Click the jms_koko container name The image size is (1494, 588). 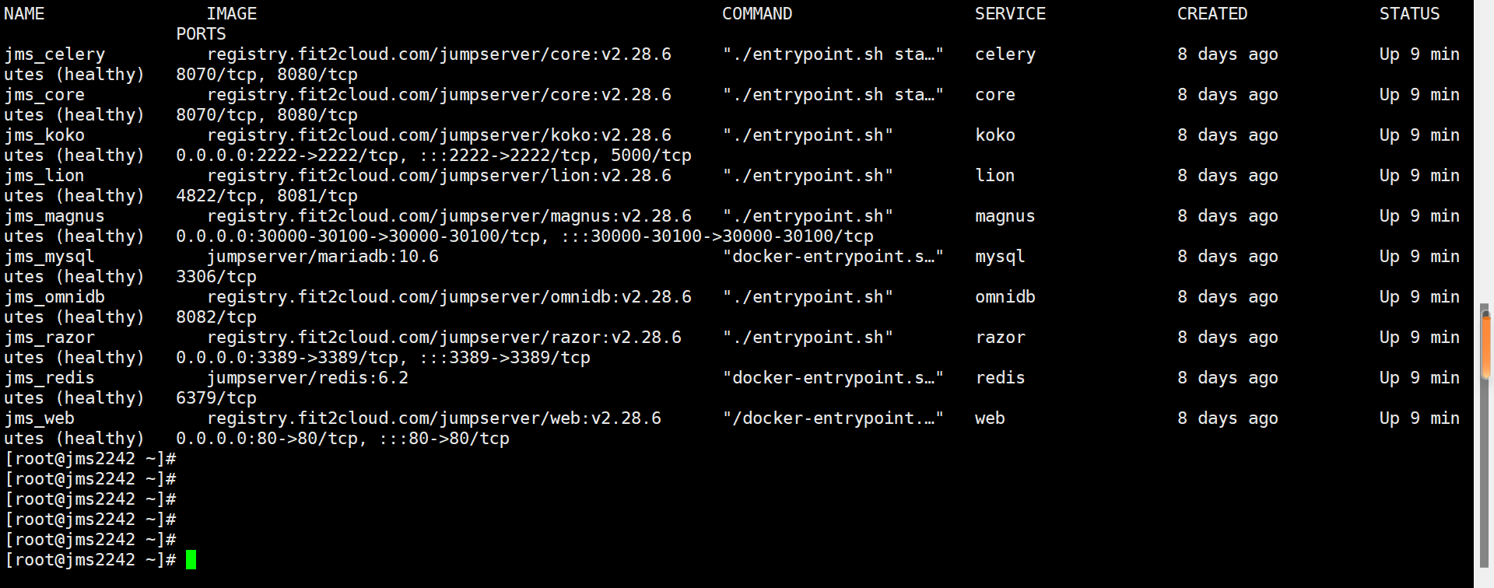pos(44,135)
